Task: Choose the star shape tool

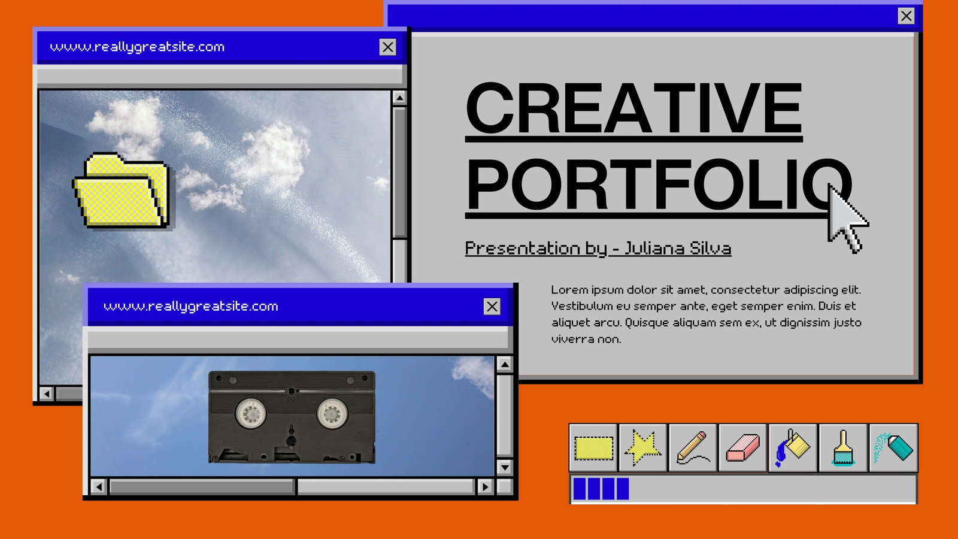Action: (643, 448)
